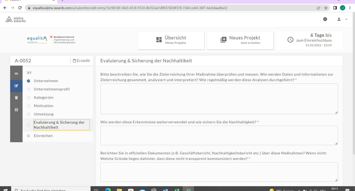Select the Unternehmensprofil radio circle
Screen dimensions: 355x191
[x=29, y=89]
